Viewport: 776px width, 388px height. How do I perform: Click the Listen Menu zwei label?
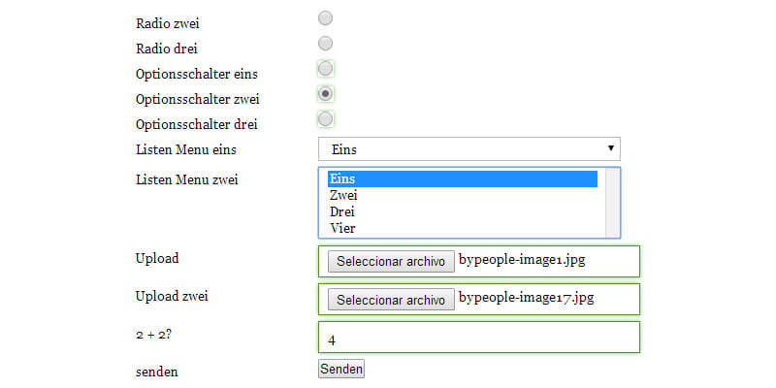pos(187,179)
